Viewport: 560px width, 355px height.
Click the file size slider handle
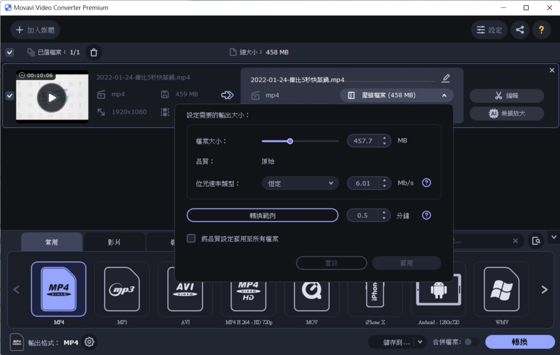point(290,141)
